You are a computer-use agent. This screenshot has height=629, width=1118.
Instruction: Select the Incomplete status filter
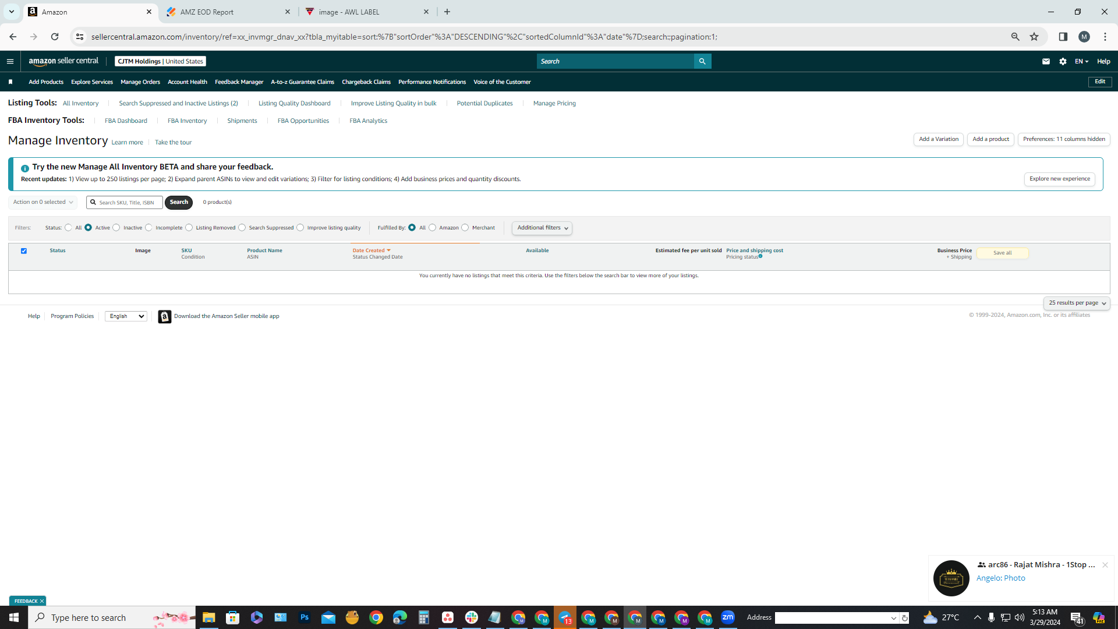tap(148, 228)
